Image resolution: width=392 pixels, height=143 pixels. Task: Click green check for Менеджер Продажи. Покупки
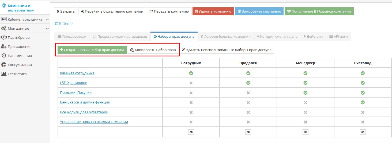[305, 93]
